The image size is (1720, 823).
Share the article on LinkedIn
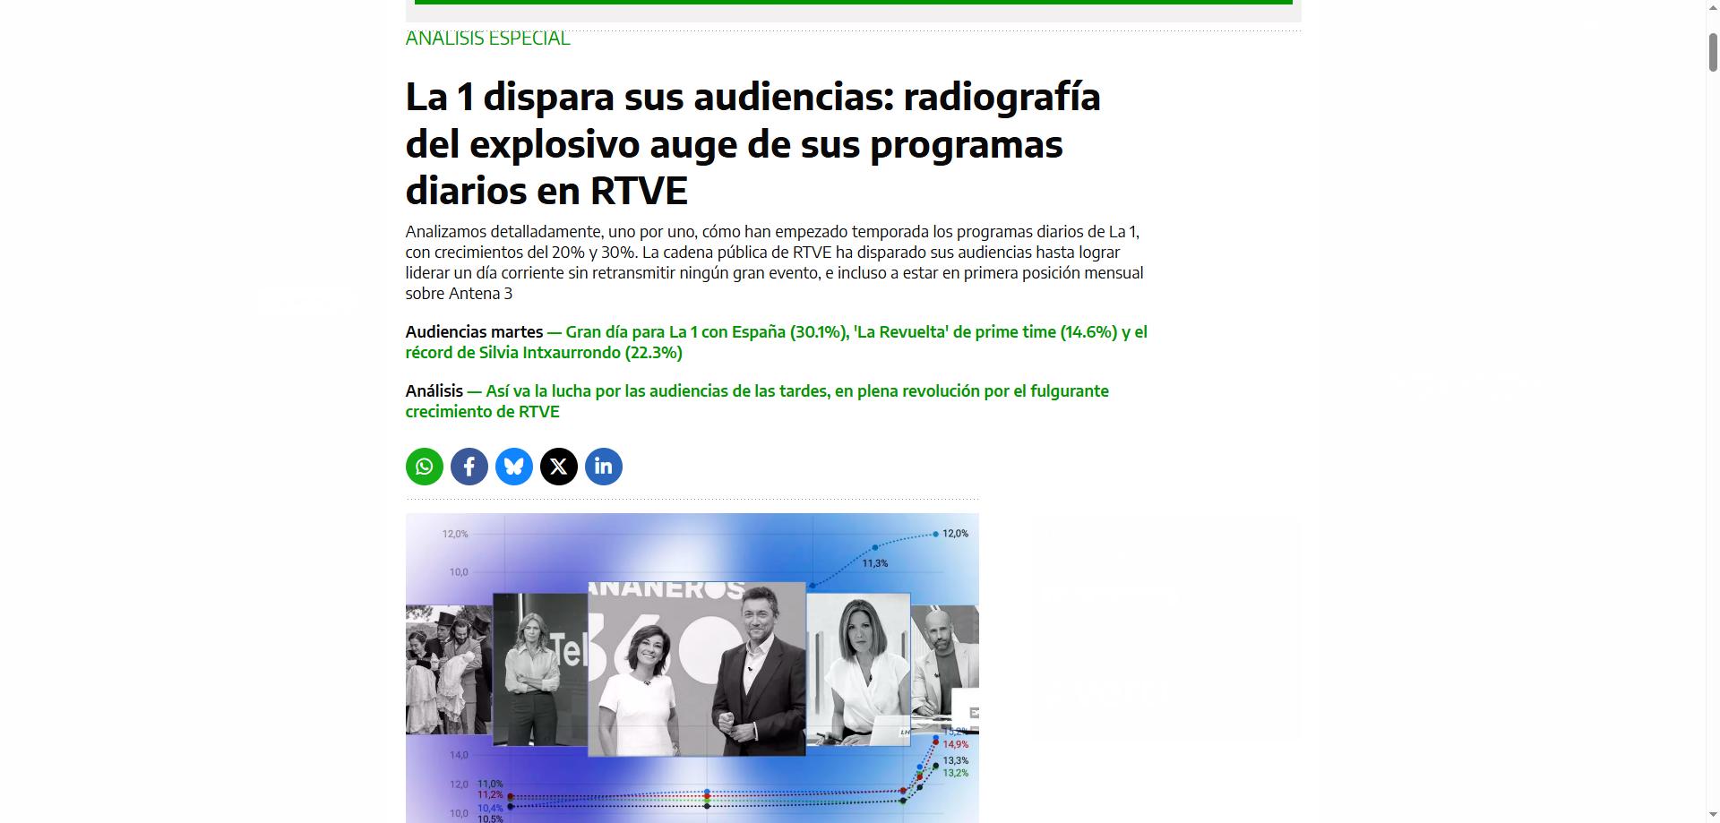point(603,467)
